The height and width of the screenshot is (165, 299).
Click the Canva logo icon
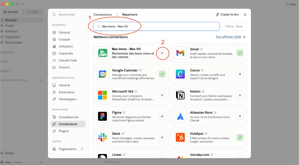pyautogui.click(x=180, y=74)
